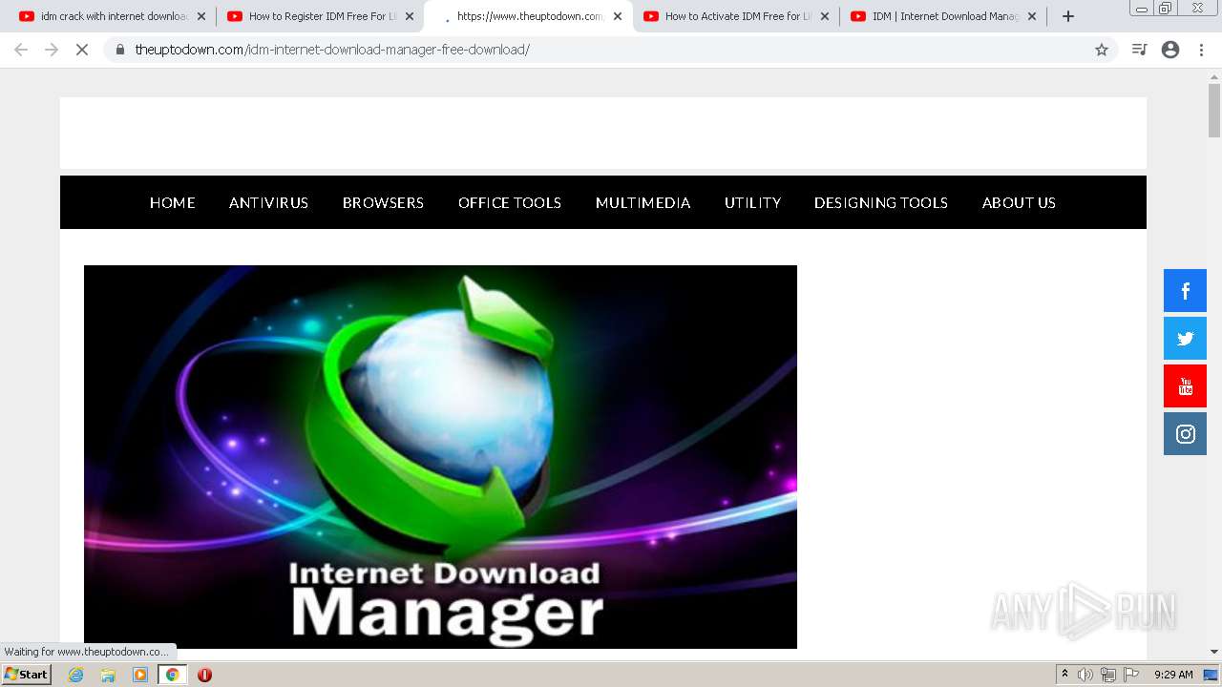Close the 'idm crack with internet' tab
The height and width of the screenshot is (687, 1222).
[x=200, y=16]
